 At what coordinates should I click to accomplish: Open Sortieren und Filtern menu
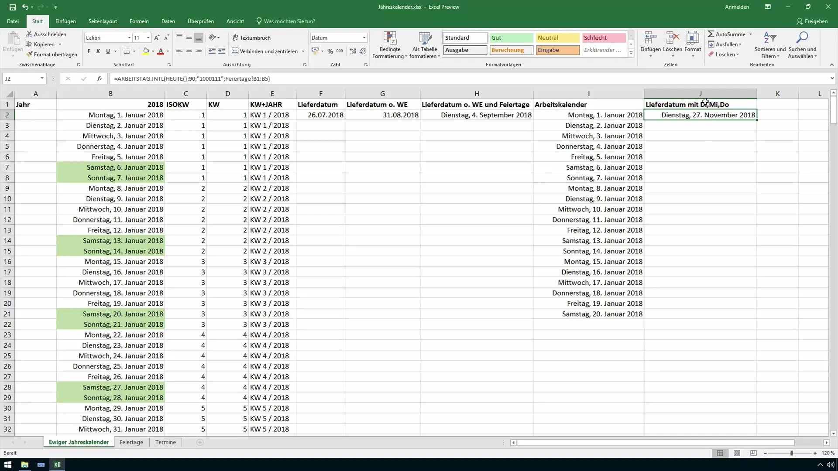(770, 45)
